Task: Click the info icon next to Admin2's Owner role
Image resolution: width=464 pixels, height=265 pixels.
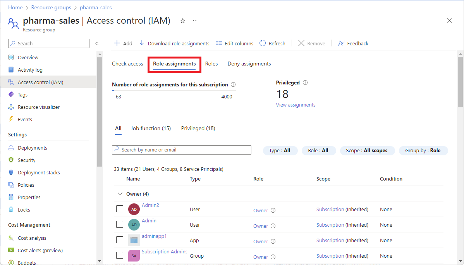Action: [273, 210]
